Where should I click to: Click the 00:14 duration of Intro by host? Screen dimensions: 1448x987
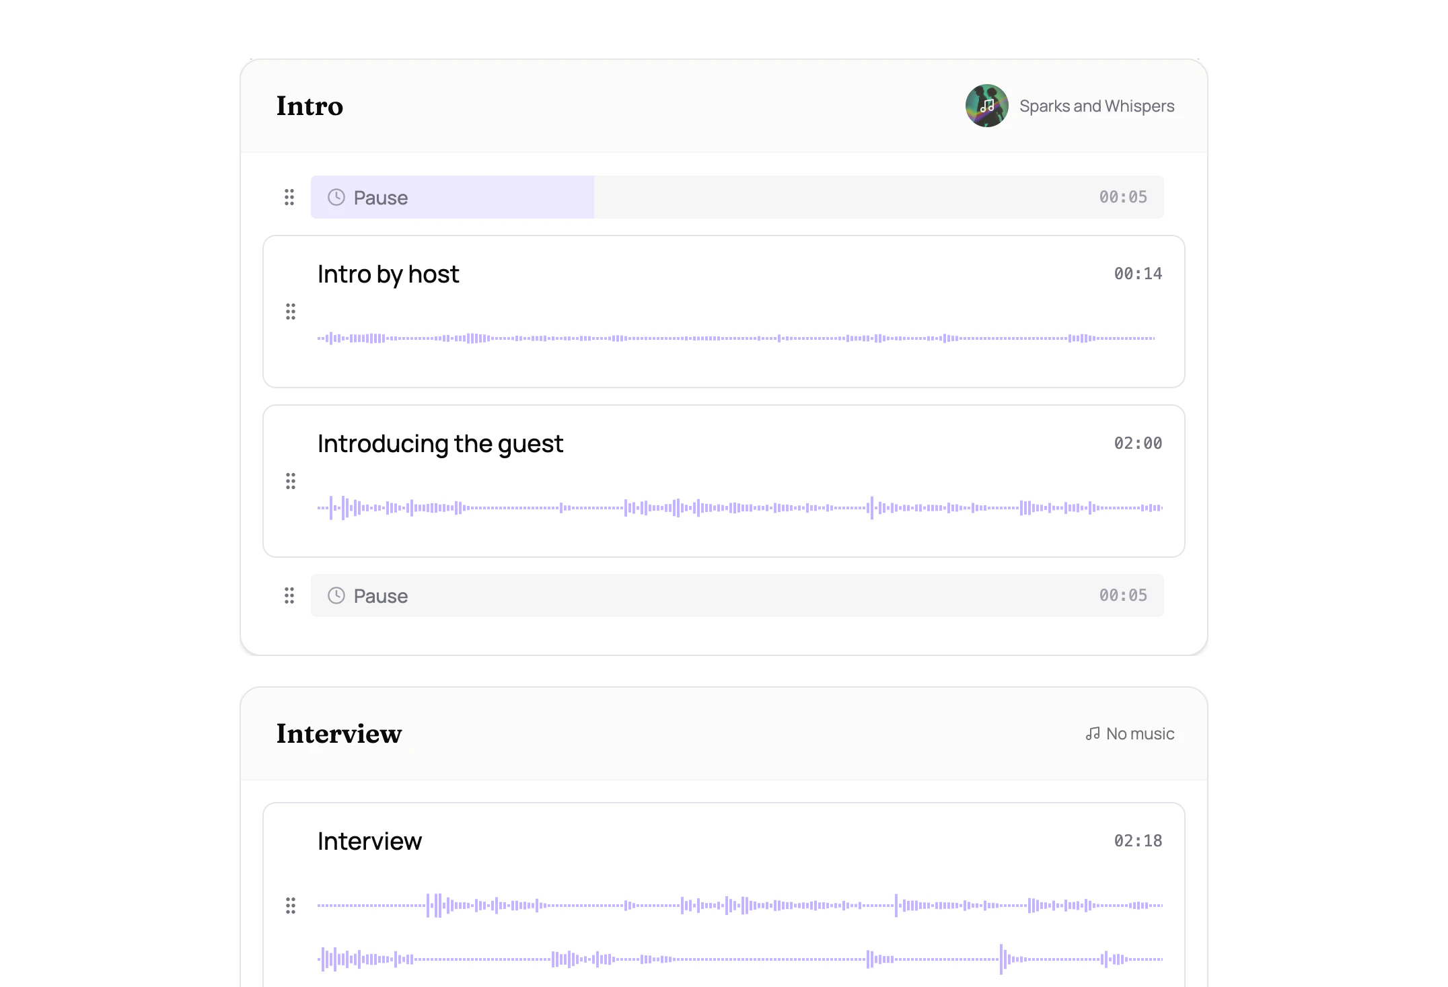(x=1138, y=273)
